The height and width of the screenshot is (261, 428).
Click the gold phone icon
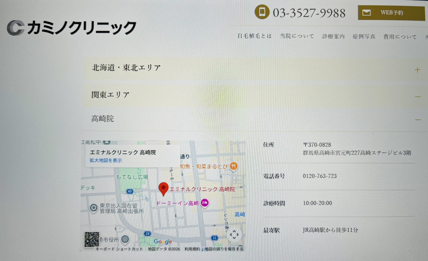point(262,12)
